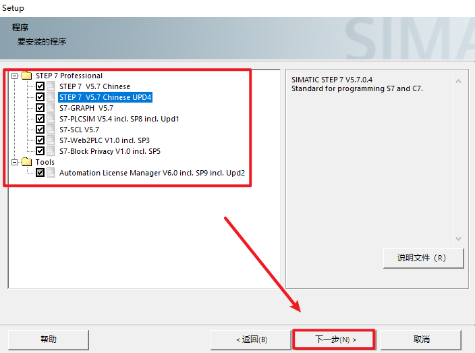The width and height of the screenshot is (475, 353).
Task: Disable the S7-SCL V5.7 checkbox
Action: coord(40,130)
